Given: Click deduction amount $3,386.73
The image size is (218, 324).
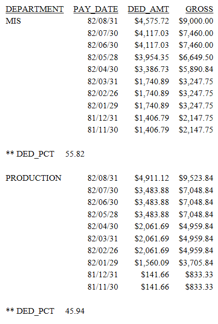Looking at the screenshot, I should [152, 69].
